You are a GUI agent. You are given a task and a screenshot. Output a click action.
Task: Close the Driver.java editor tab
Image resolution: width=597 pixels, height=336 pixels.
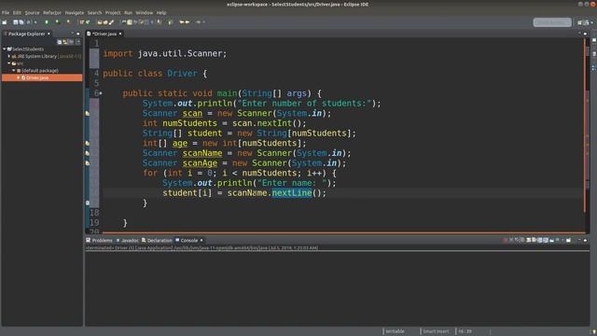point(120,34)
